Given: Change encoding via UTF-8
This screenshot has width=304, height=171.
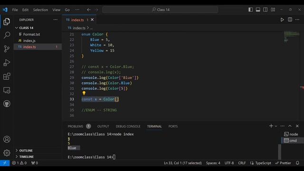Looking at the screenshot, I should 229,163.
